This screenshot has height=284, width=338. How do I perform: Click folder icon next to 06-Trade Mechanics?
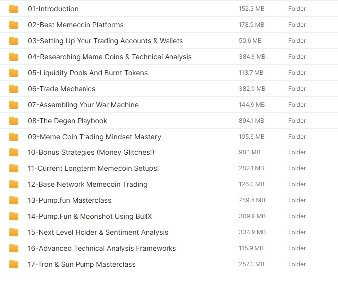(14, 89)
